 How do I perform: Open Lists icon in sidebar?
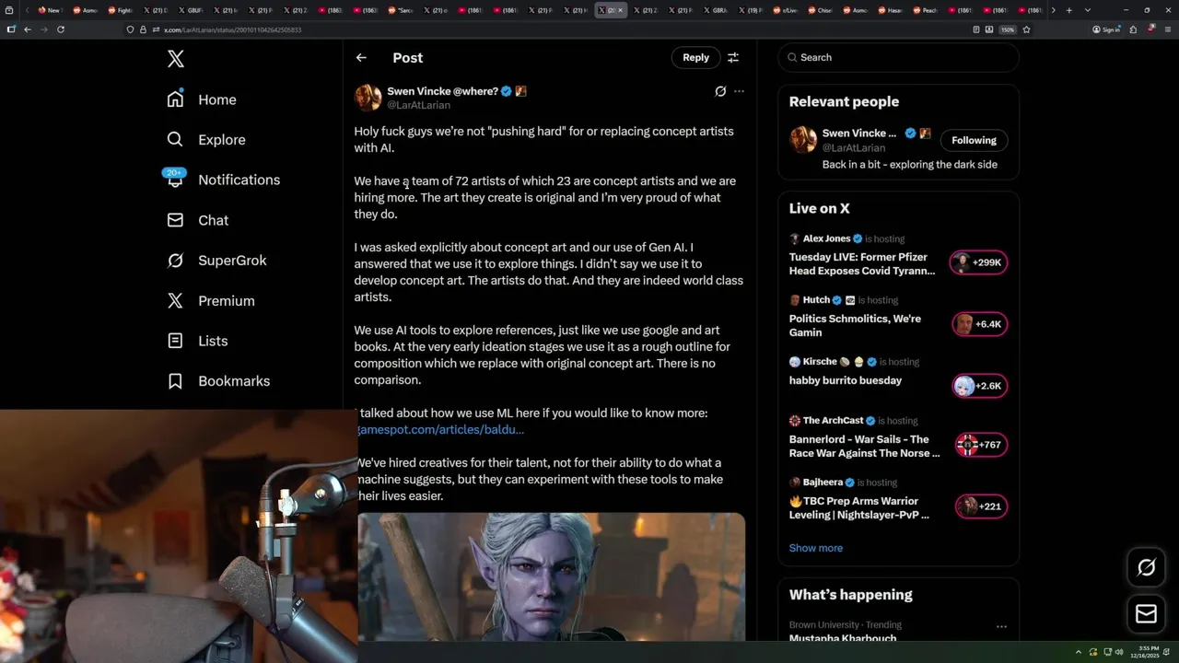tap(175, 341)
